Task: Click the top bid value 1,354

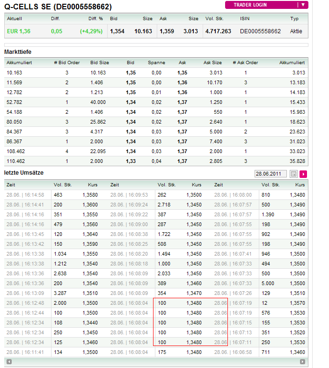Action: point(117,31)
